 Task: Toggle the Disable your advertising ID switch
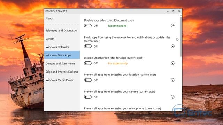click(x=88, y=26)
